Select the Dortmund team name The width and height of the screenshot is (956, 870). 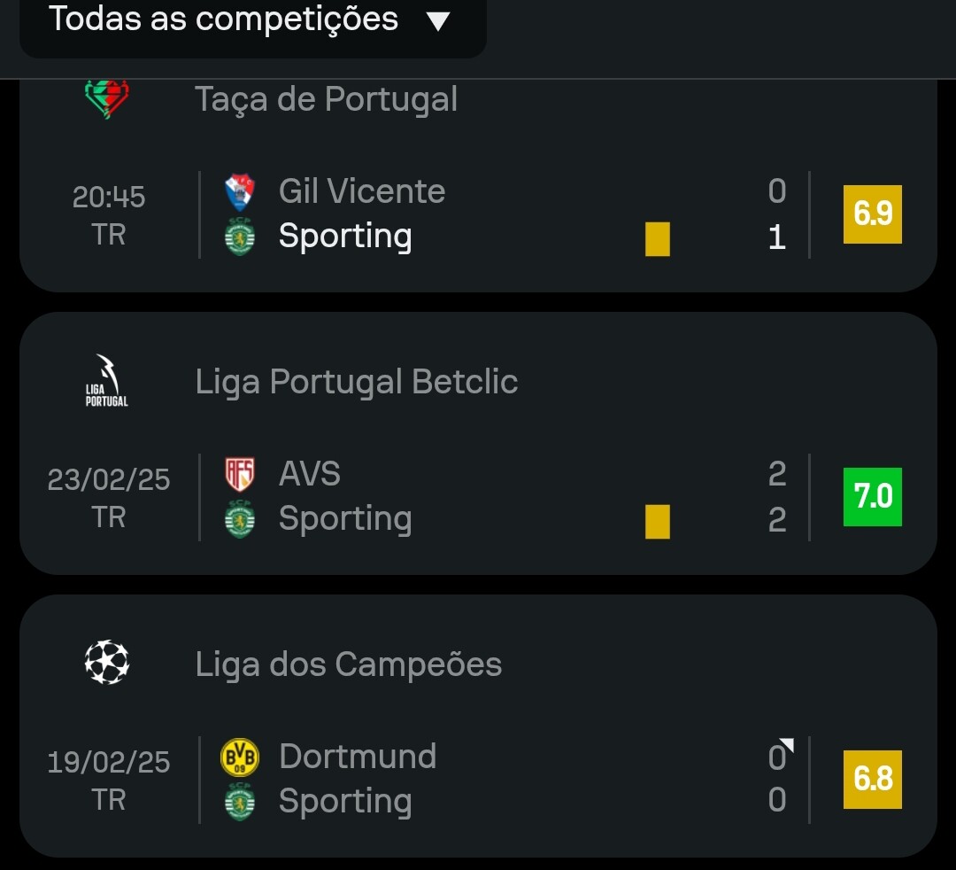point(357,757)
